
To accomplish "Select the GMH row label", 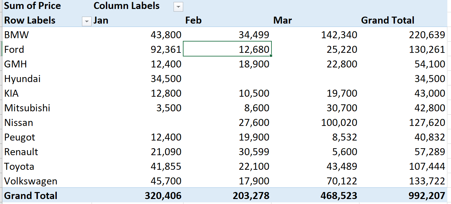I will [16, 64].
